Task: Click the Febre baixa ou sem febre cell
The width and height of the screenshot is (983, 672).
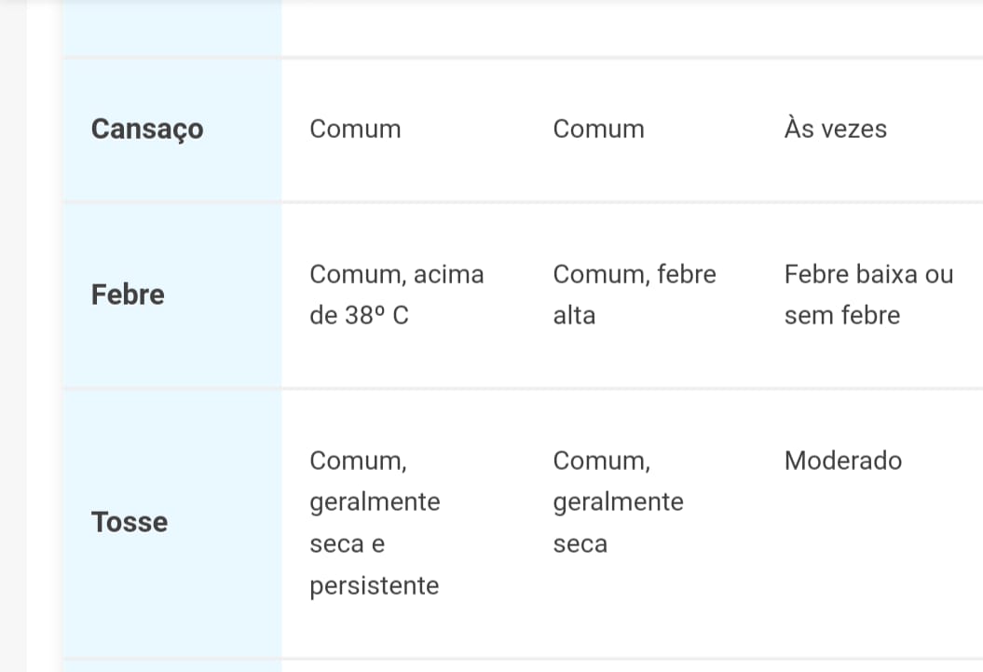Action: pyautogui.click(x=868, y=295)
